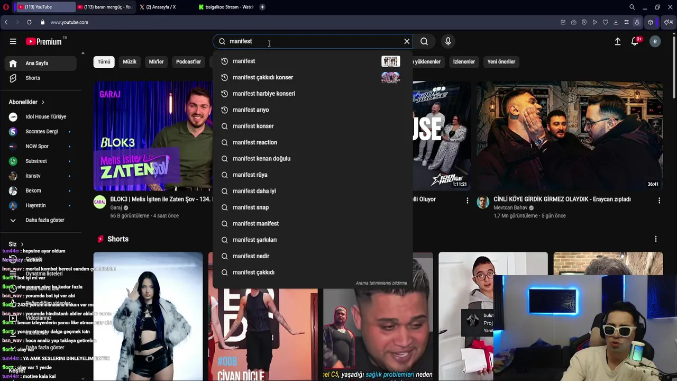This screenshot has width=677, height=381.
Task: Choose the 'manifest harbiye konseri' suggestion
Action: (313, 94)
